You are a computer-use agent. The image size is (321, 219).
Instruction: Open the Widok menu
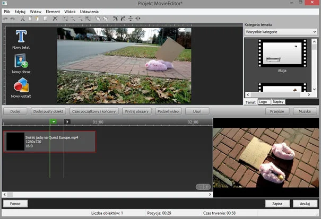[x=70, y=12]
